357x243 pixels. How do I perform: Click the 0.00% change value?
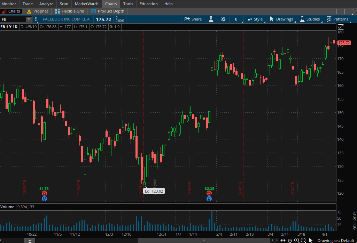[120, 21]
